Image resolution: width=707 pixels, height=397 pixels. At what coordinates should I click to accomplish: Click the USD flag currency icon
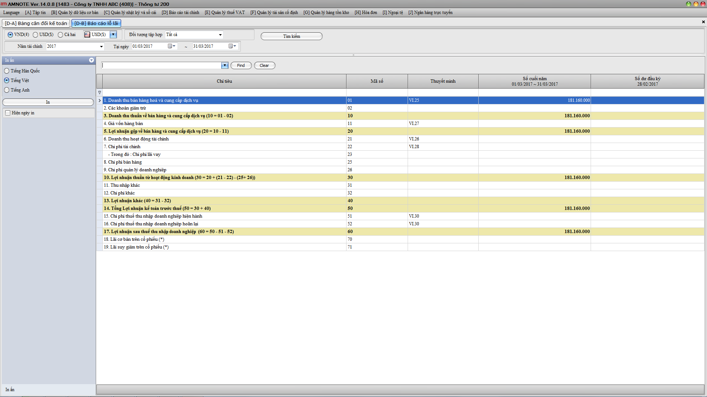coord(87,35)
